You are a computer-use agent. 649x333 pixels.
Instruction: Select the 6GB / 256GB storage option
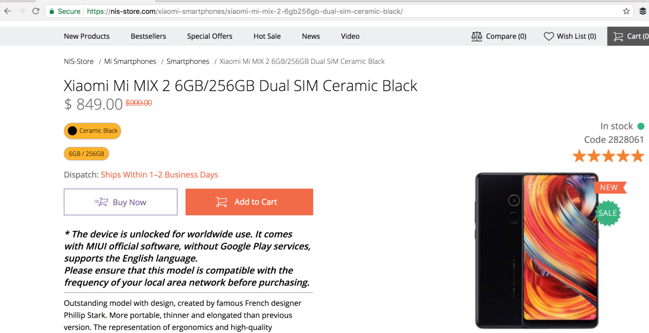pos(86,154)
